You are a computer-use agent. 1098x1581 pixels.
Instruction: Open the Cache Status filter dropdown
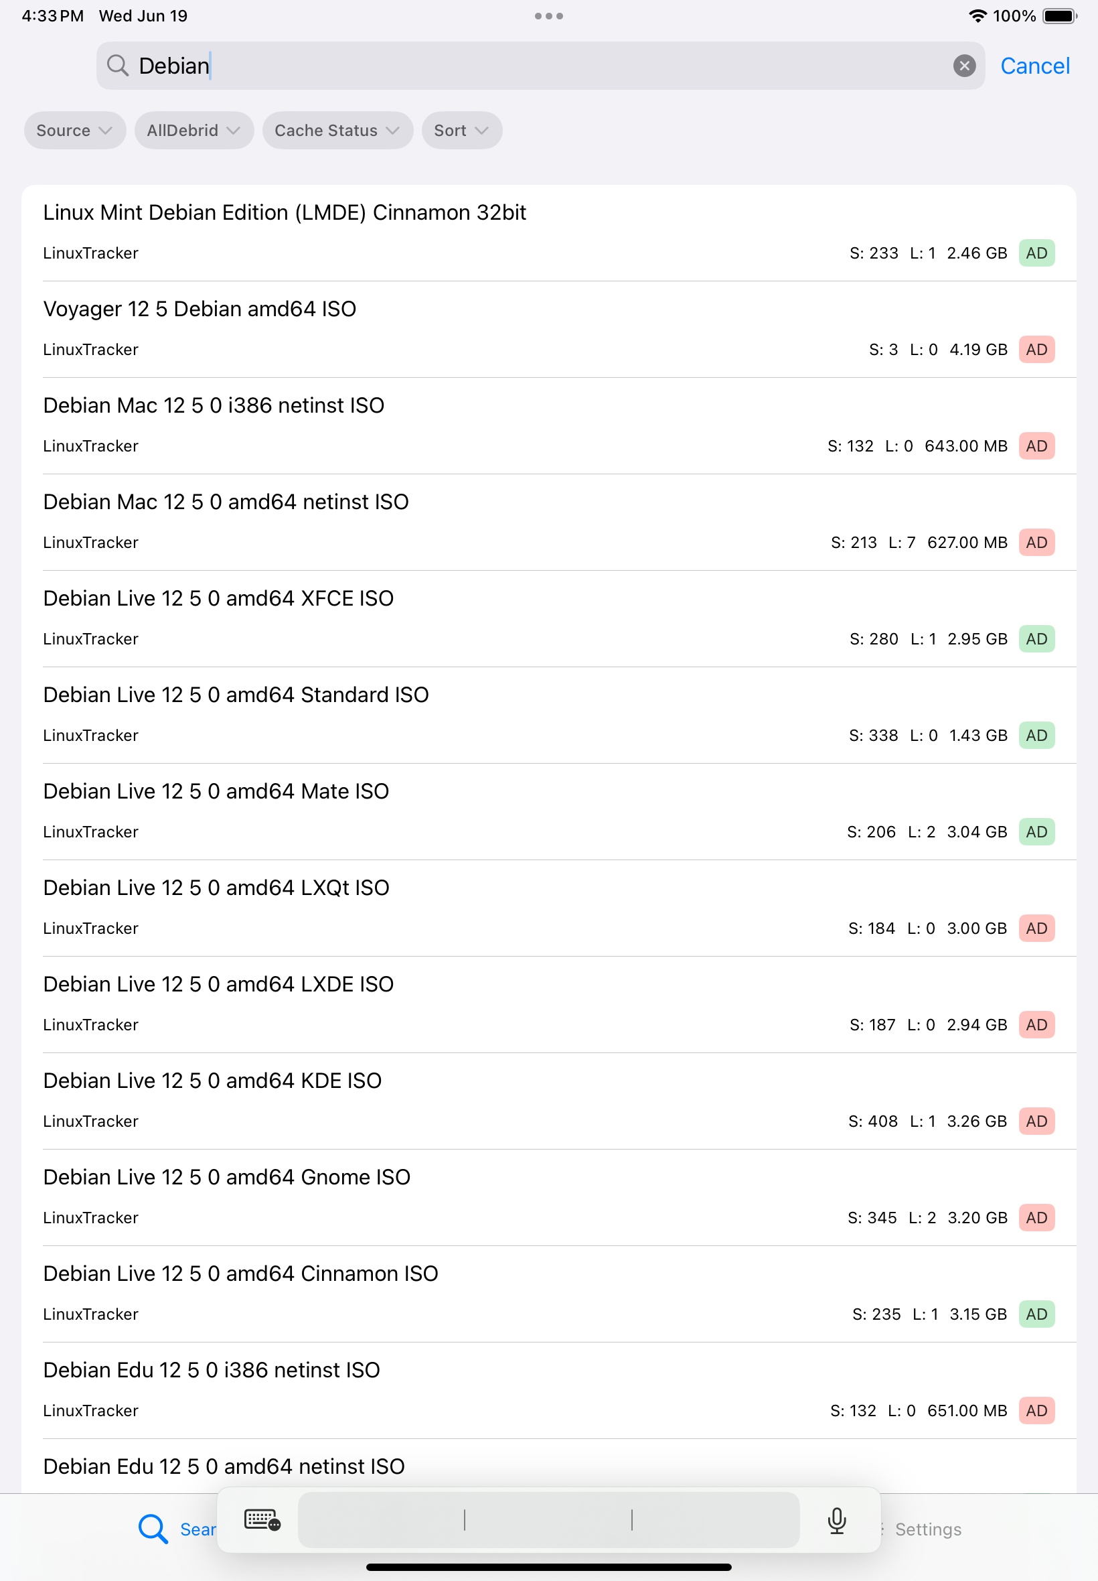(336, 130)
